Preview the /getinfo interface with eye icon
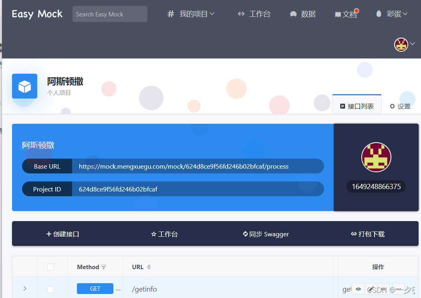 point(358,289)
